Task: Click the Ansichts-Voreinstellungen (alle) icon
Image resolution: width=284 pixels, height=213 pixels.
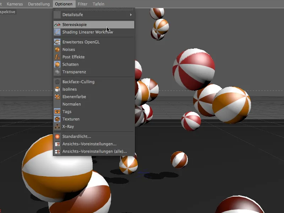Action: click(x=57, y=152)
